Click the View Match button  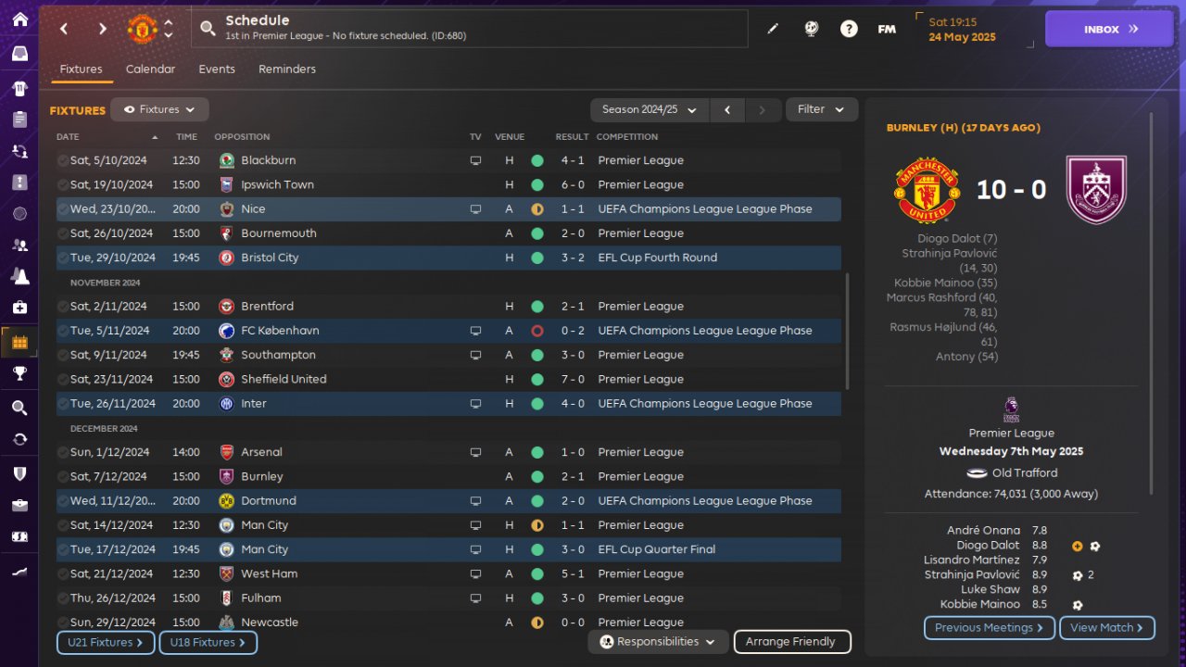[x=1107, y=628]
